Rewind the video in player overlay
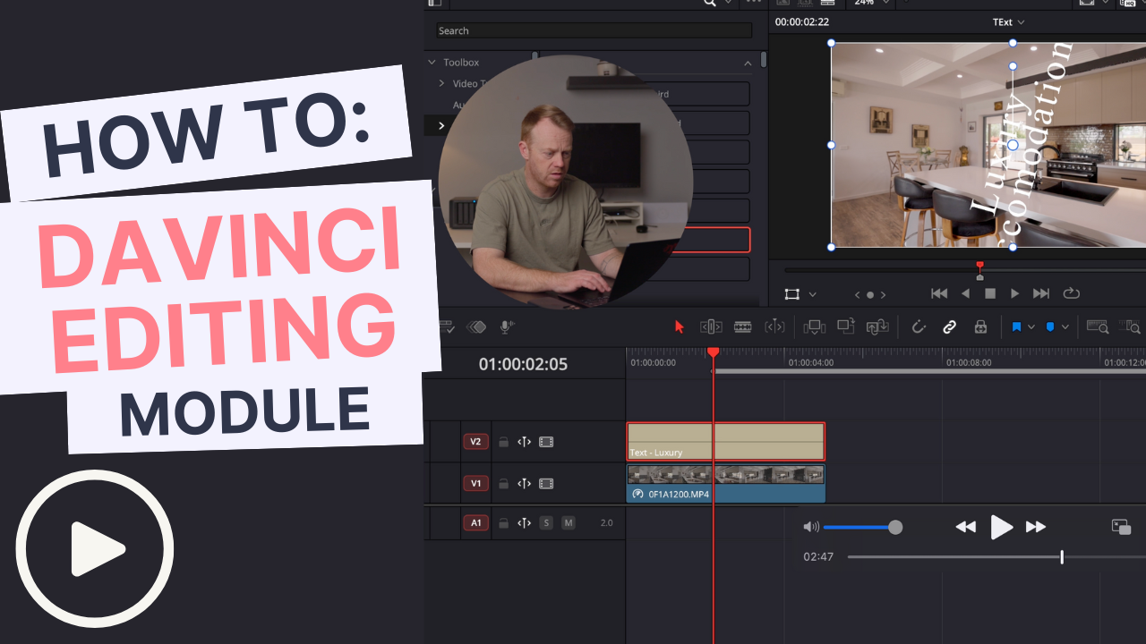 965,528
